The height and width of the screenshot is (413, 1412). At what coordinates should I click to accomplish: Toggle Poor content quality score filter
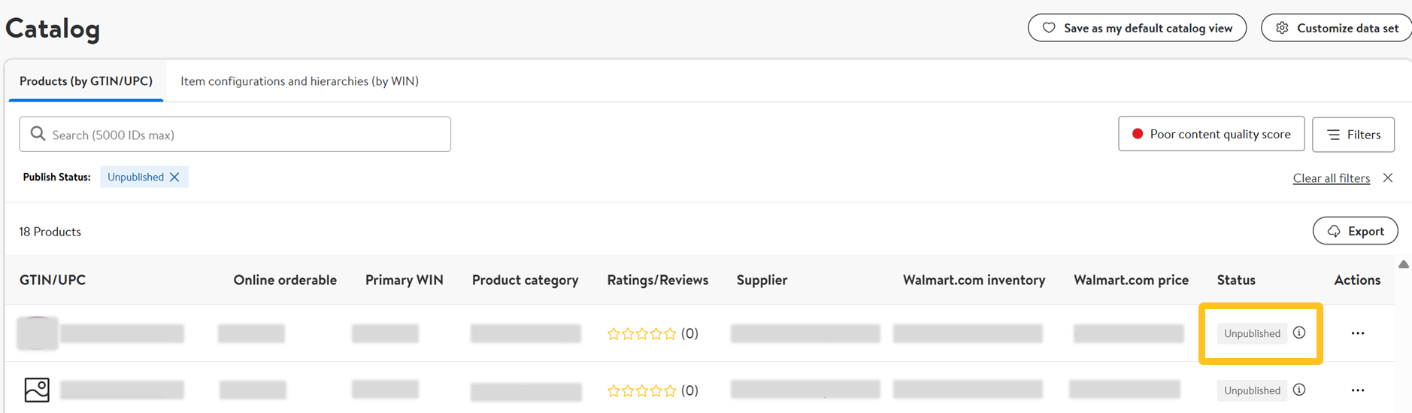[x=1211, y=134]
